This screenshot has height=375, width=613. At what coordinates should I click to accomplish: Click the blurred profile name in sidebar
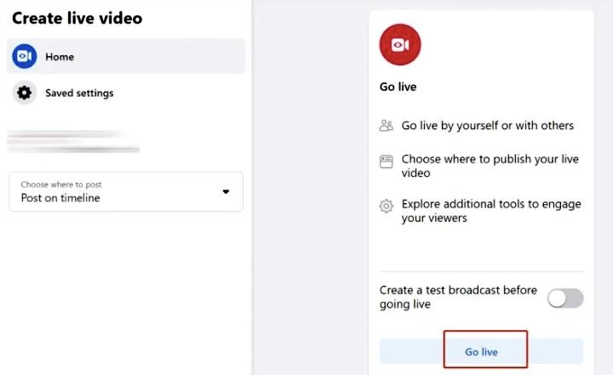tap(72, 142)
